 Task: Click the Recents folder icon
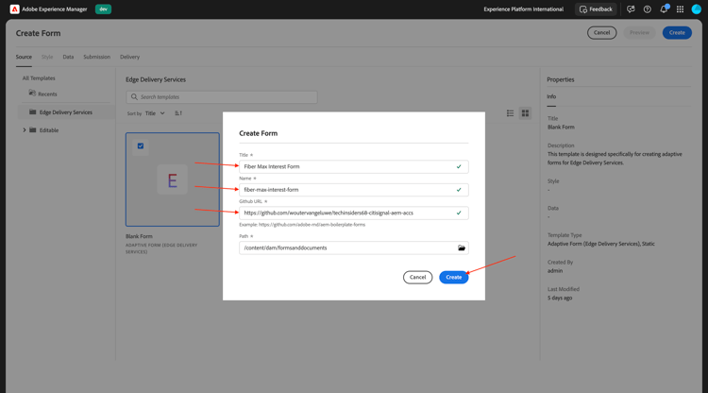tap(32, 94)
